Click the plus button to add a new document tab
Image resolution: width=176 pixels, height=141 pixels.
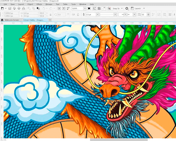click(x=50, y=20)
